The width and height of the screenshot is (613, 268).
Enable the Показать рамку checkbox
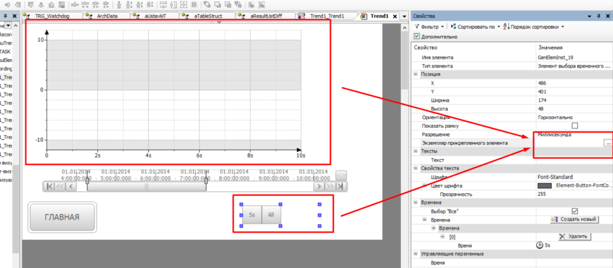(x=575, y=126)
